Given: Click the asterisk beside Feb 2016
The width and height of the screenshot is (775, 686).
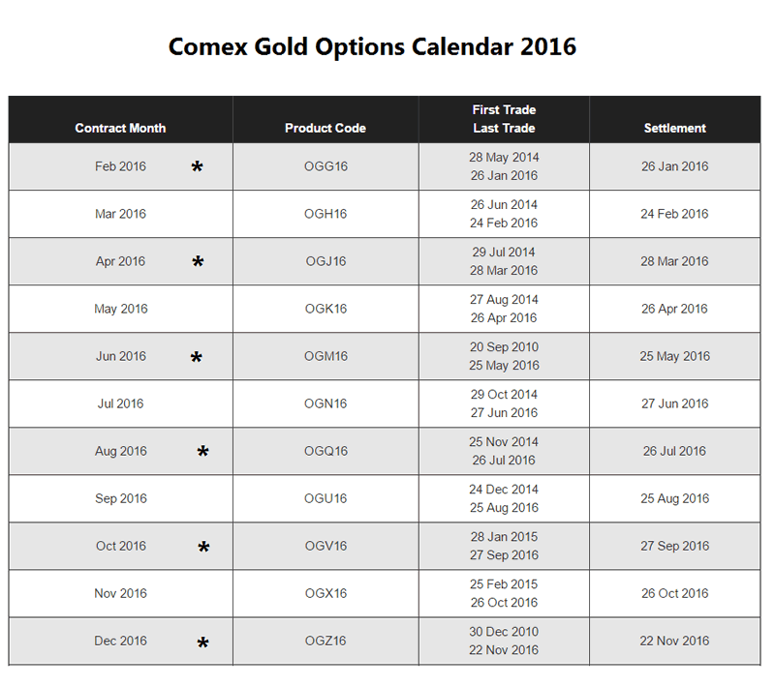Looking at the screenshot, I should [198, 168].
